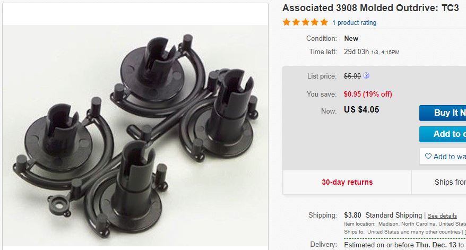
Task: Click the US $4.05 current price
Action: click(361, 110)
